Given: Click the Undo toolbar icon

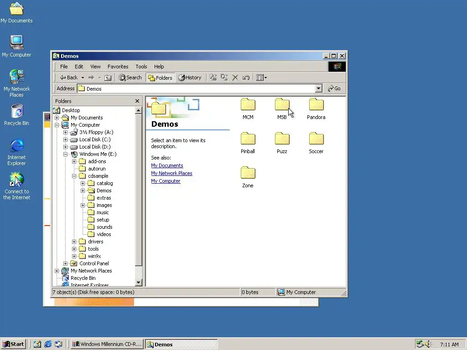Looking at the screenshot, I should [246, 77].
